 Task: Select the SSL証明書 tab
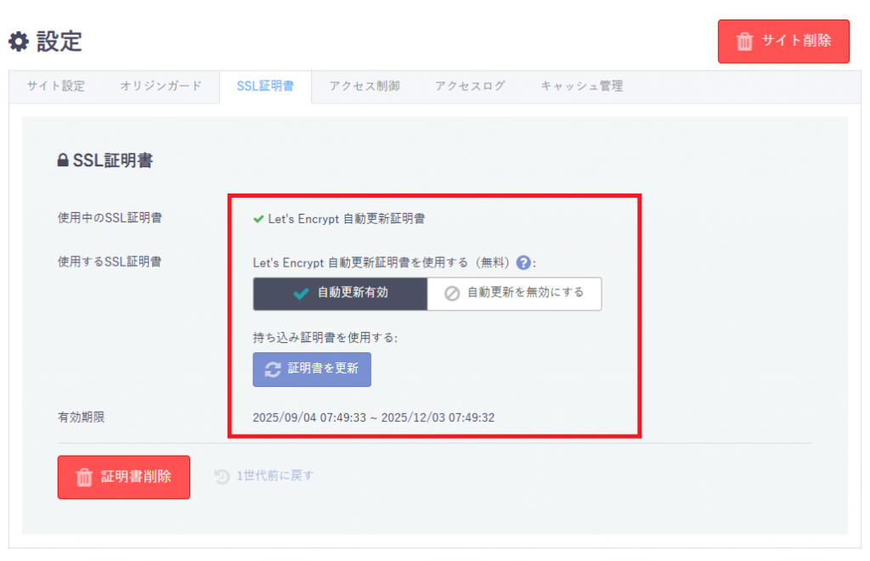click(265, 87)
